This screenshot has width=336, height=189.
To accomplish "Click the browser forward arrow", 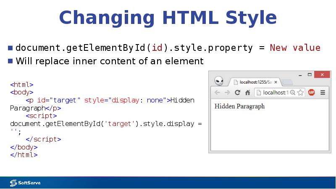I will (x=227, y=92).
